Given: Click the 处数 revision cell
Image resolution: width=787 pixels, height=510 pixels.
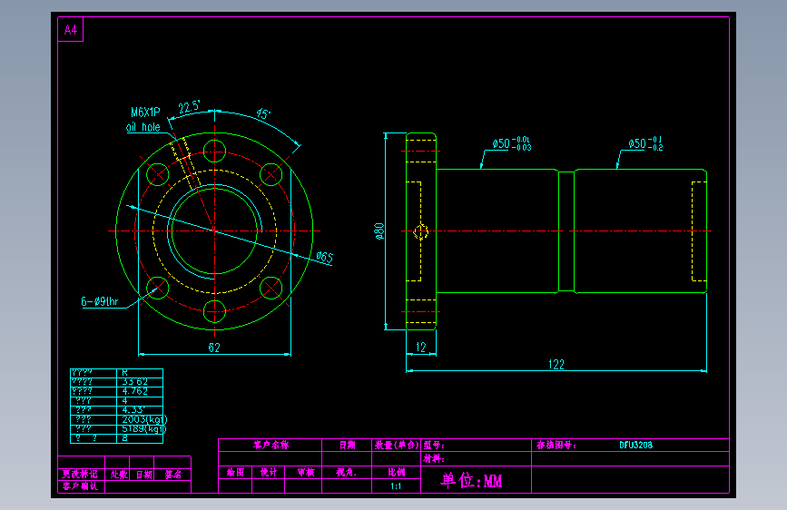Looking at the screenshot, I should (119, 475).
